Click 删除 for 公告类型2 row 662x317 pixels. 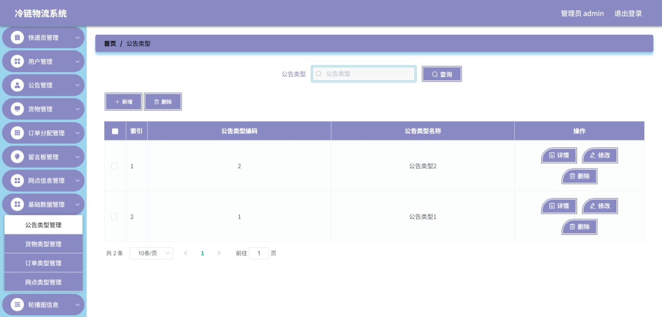(x=579, y=176)
